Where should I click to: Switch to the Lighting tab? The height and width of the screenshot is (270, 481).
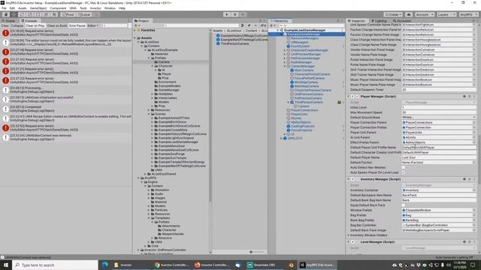tap(379, 21)
